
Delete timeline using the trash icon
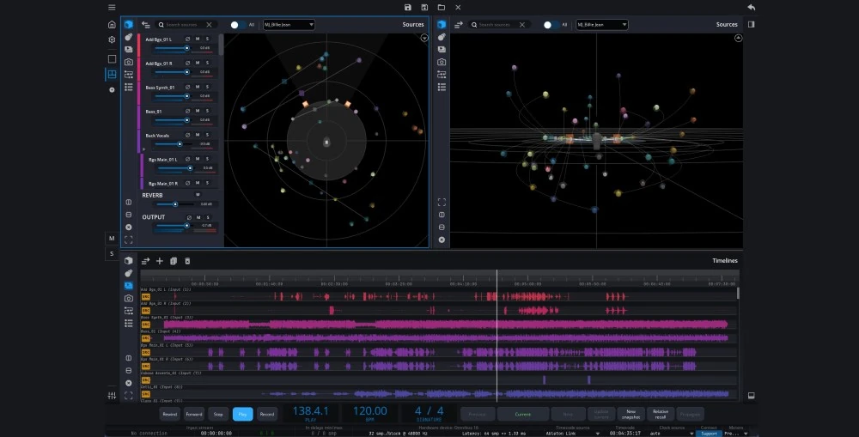tap(187, 261)
